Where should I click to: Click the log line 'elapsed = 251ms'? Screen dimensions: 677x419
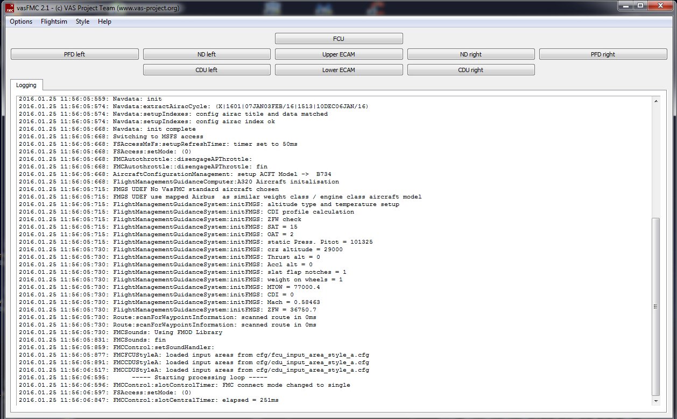149,400
